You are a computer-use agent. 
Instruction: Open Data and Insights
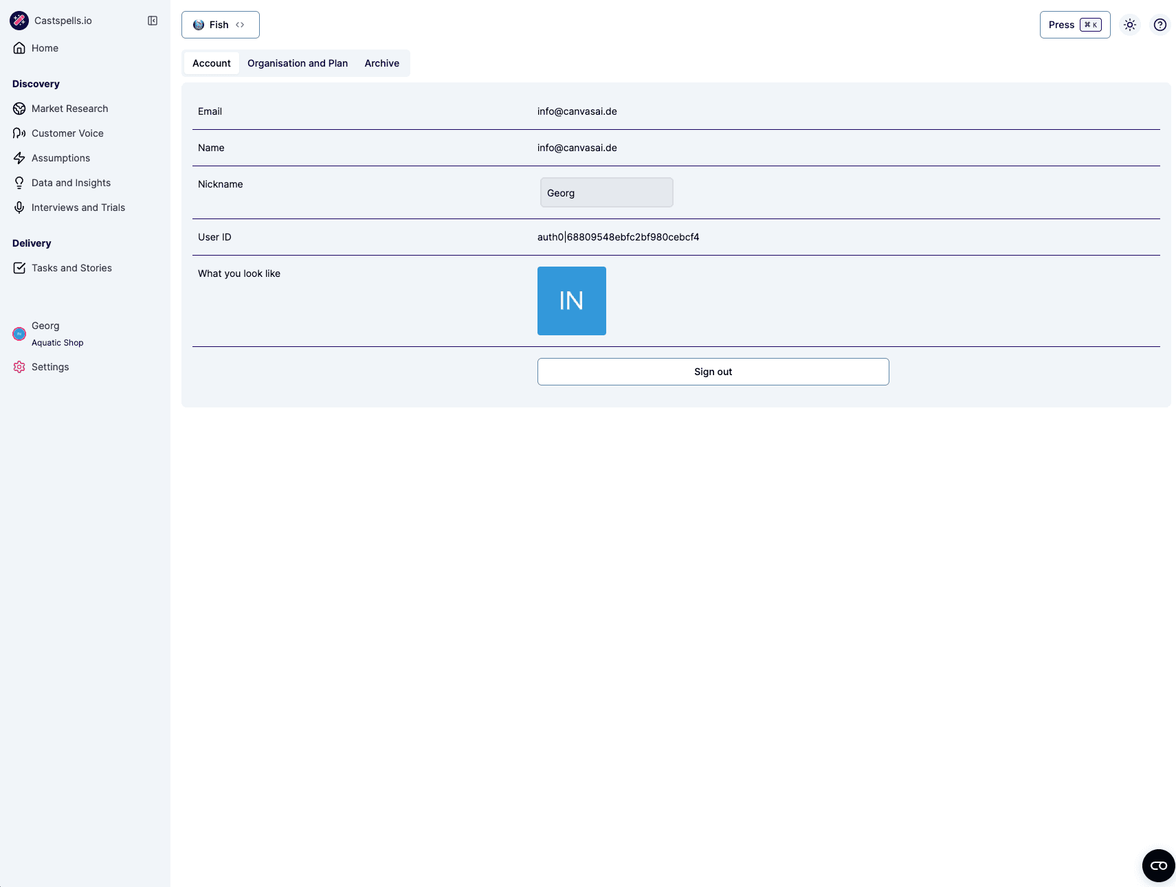(x=71, y=182)
